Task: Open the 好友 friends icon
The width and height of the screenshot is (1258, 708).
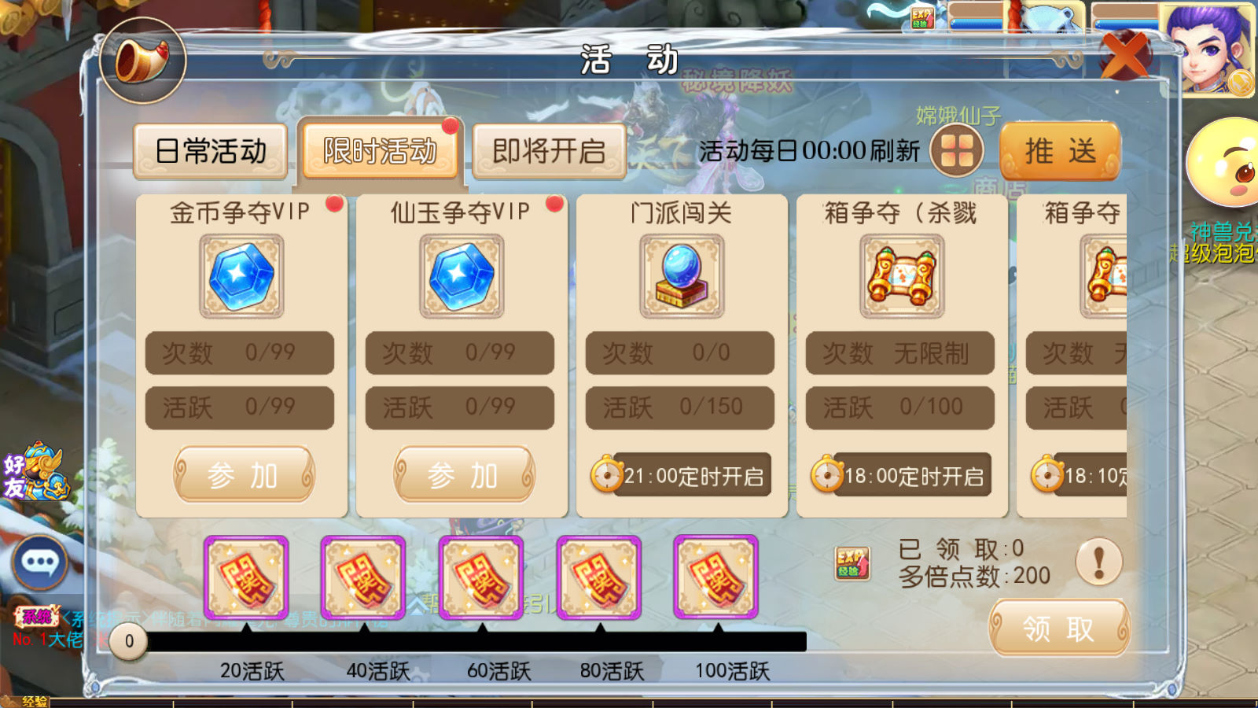Action: (x=35, y=472)
